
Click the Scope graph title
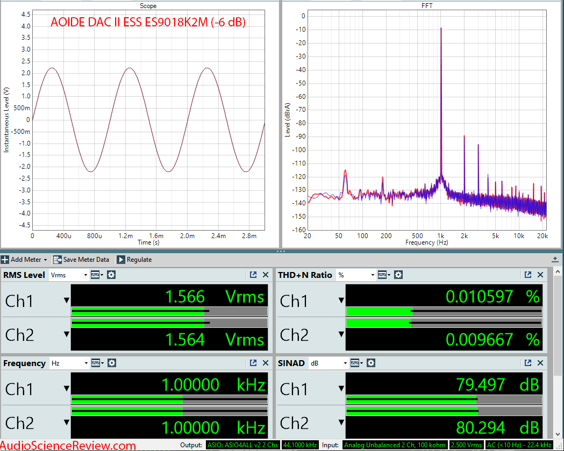click(x=148, y=6)
